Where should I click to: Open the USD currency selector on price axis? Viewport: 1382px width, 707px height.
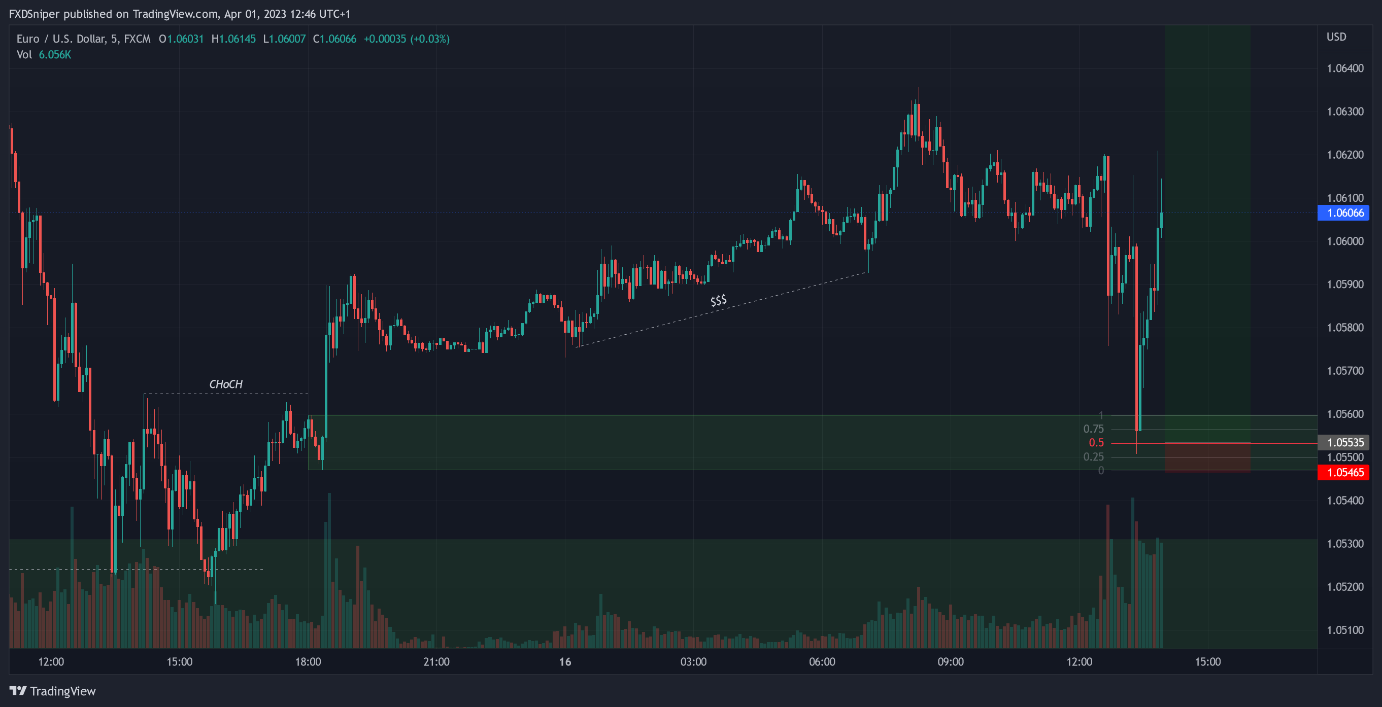[x=1336, y=37]
